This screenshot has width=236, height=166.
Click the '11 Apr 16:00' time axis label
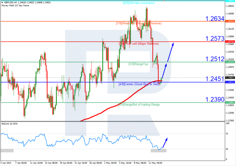[x=36, y=163]
